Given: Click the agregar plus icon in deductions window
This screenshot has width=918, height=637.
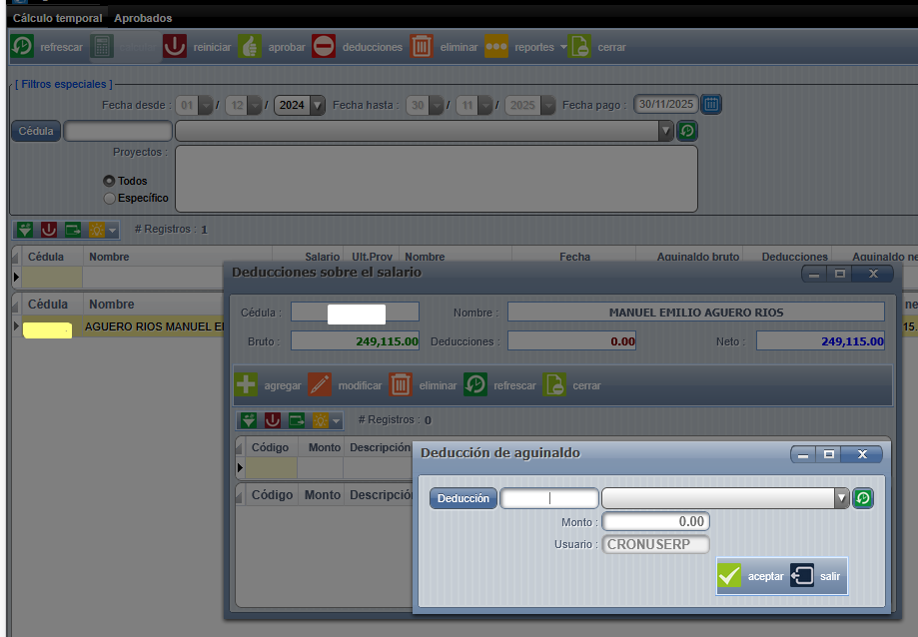Looking at the screenshot, I should (x=246, y=385).
